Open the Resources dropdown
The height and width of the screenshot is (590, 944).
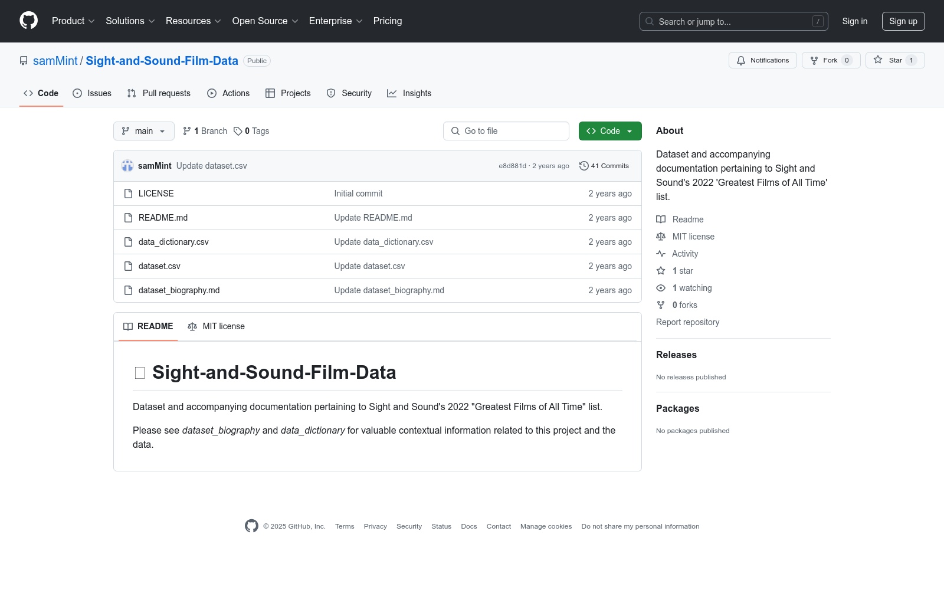coord(194,21)
